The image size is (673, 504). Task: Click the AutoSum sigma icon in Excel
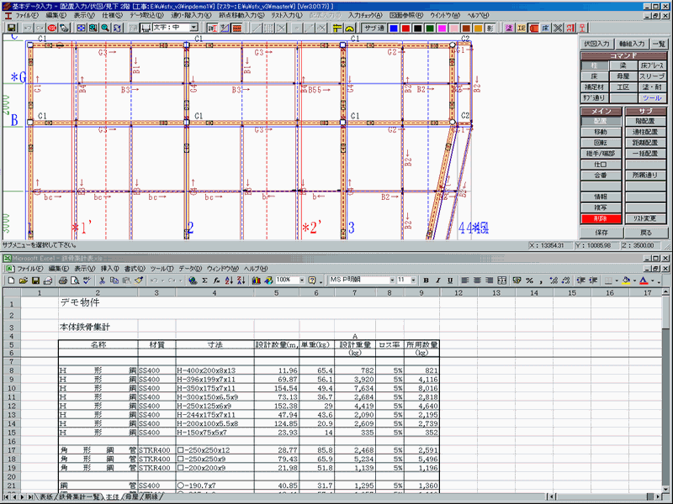204,279
